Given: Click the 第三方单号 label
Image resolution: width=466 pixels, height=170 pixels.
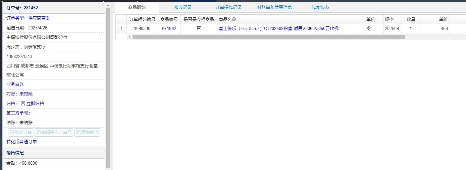Looking at the screenshot, I should (x=18, y=113).
